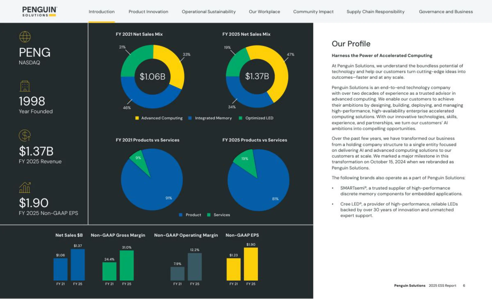Click the 'FY 2025 Revenue' label
The image size is (492, 299).
[40, 162]
